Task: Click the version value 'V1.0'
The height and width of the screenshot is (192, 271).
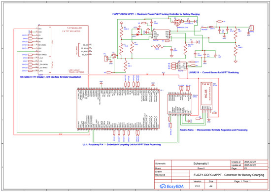Action: pyautogui.click(x=198, y=186)
